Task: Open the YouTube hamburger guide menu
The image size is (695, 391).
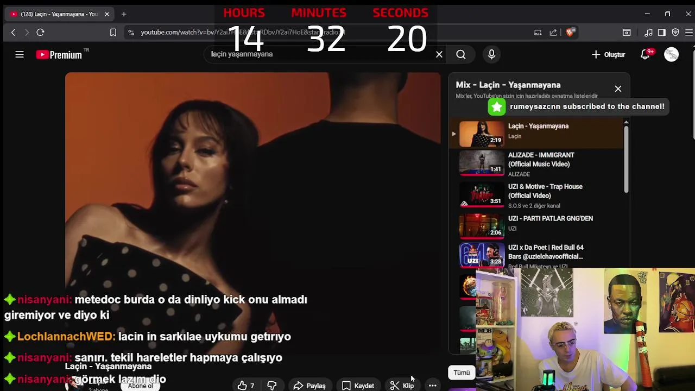Action: (x=20, y=54)
